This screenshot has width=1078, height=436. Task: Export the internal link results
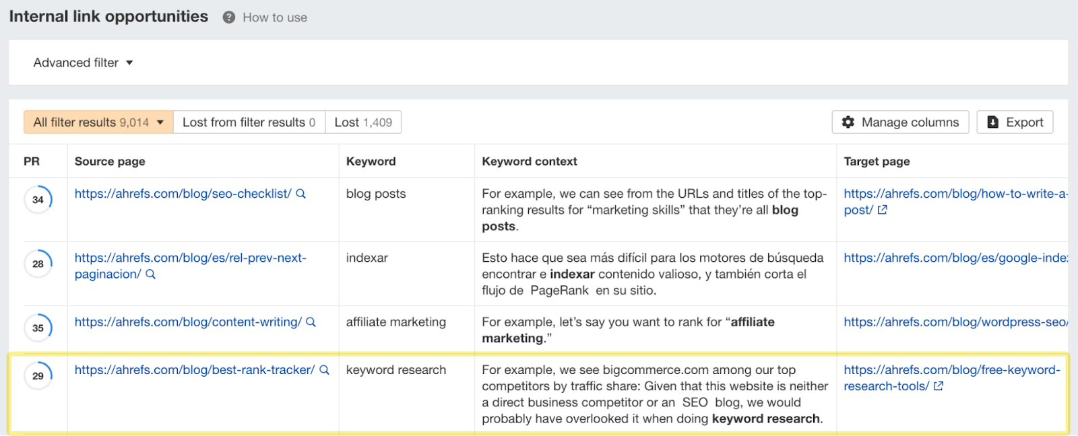1015,122
